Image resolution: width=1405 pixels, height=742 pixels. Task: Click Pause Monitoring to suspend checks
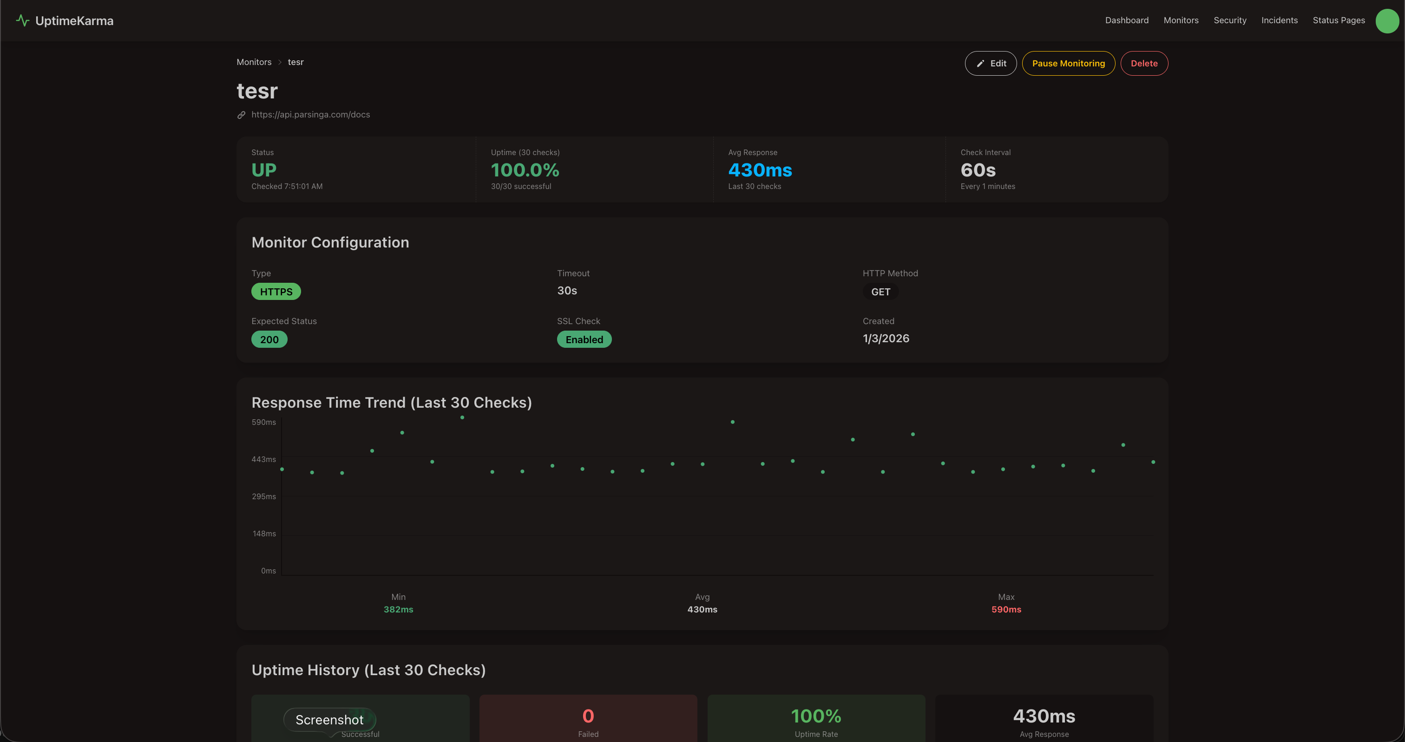[x=1068, y=63]
